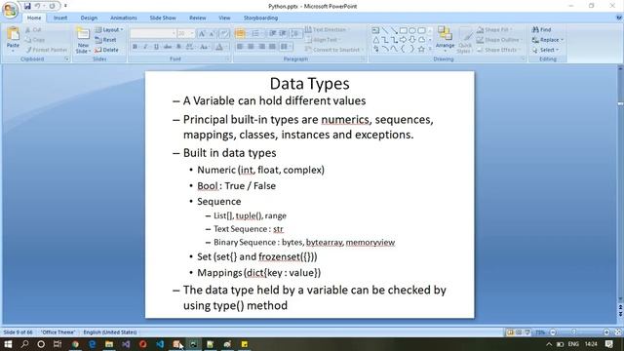The width and height of the screenshot is (624, 351).
Task: Switch to Slide Sorter view
Action: pos(519,332)
